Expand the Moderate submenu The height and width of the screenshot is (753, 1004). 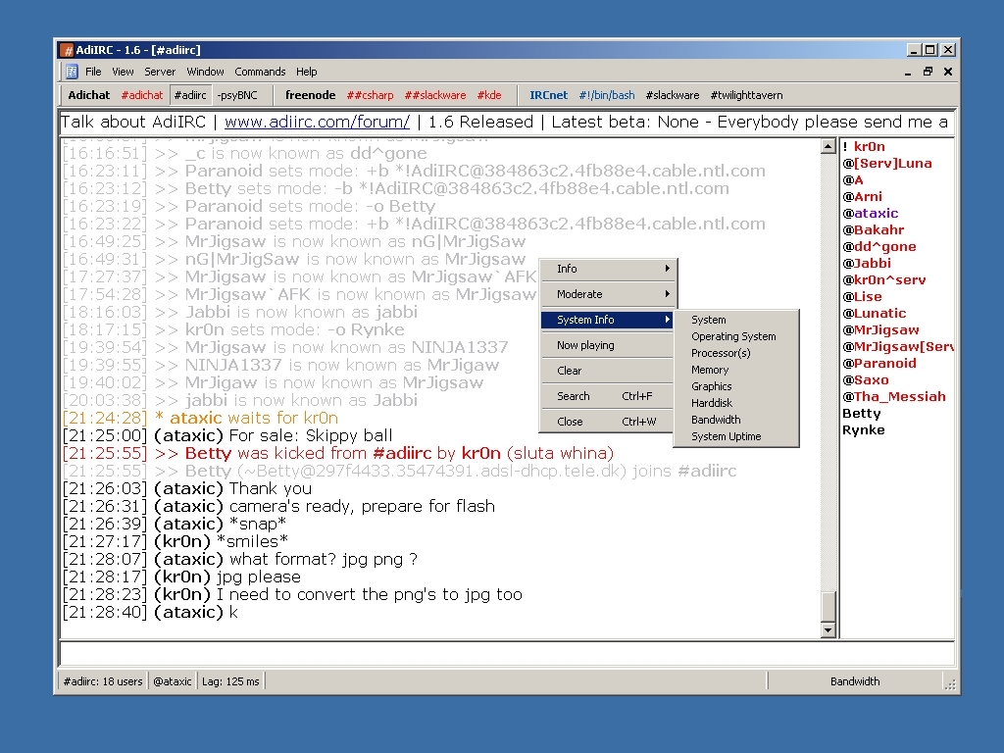click(x=609, y=294)
